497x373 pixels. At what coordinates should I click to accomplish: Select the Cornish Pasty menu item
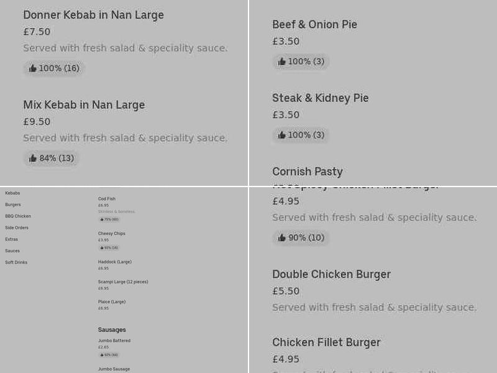(308, 172)
